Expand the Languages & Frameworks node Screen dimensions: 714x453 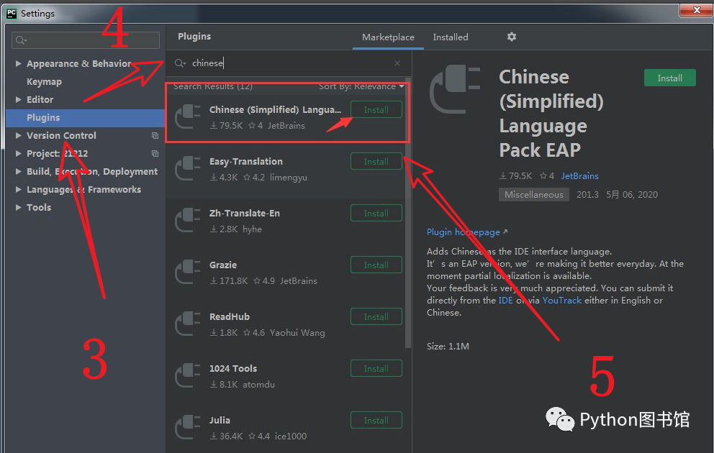(19, 190)
